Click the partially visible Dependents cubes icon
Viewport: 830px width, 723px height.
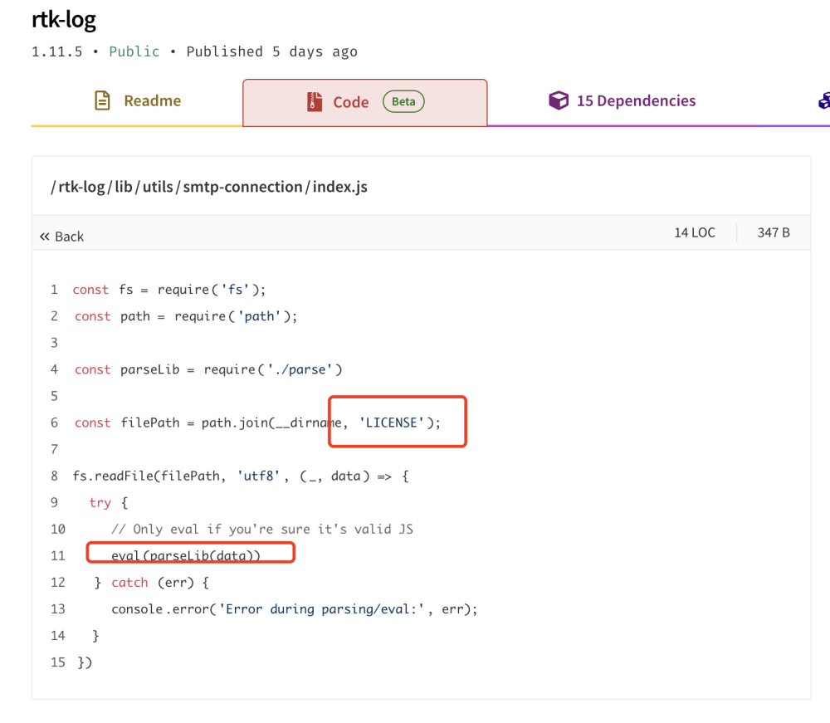pos(823,101)
